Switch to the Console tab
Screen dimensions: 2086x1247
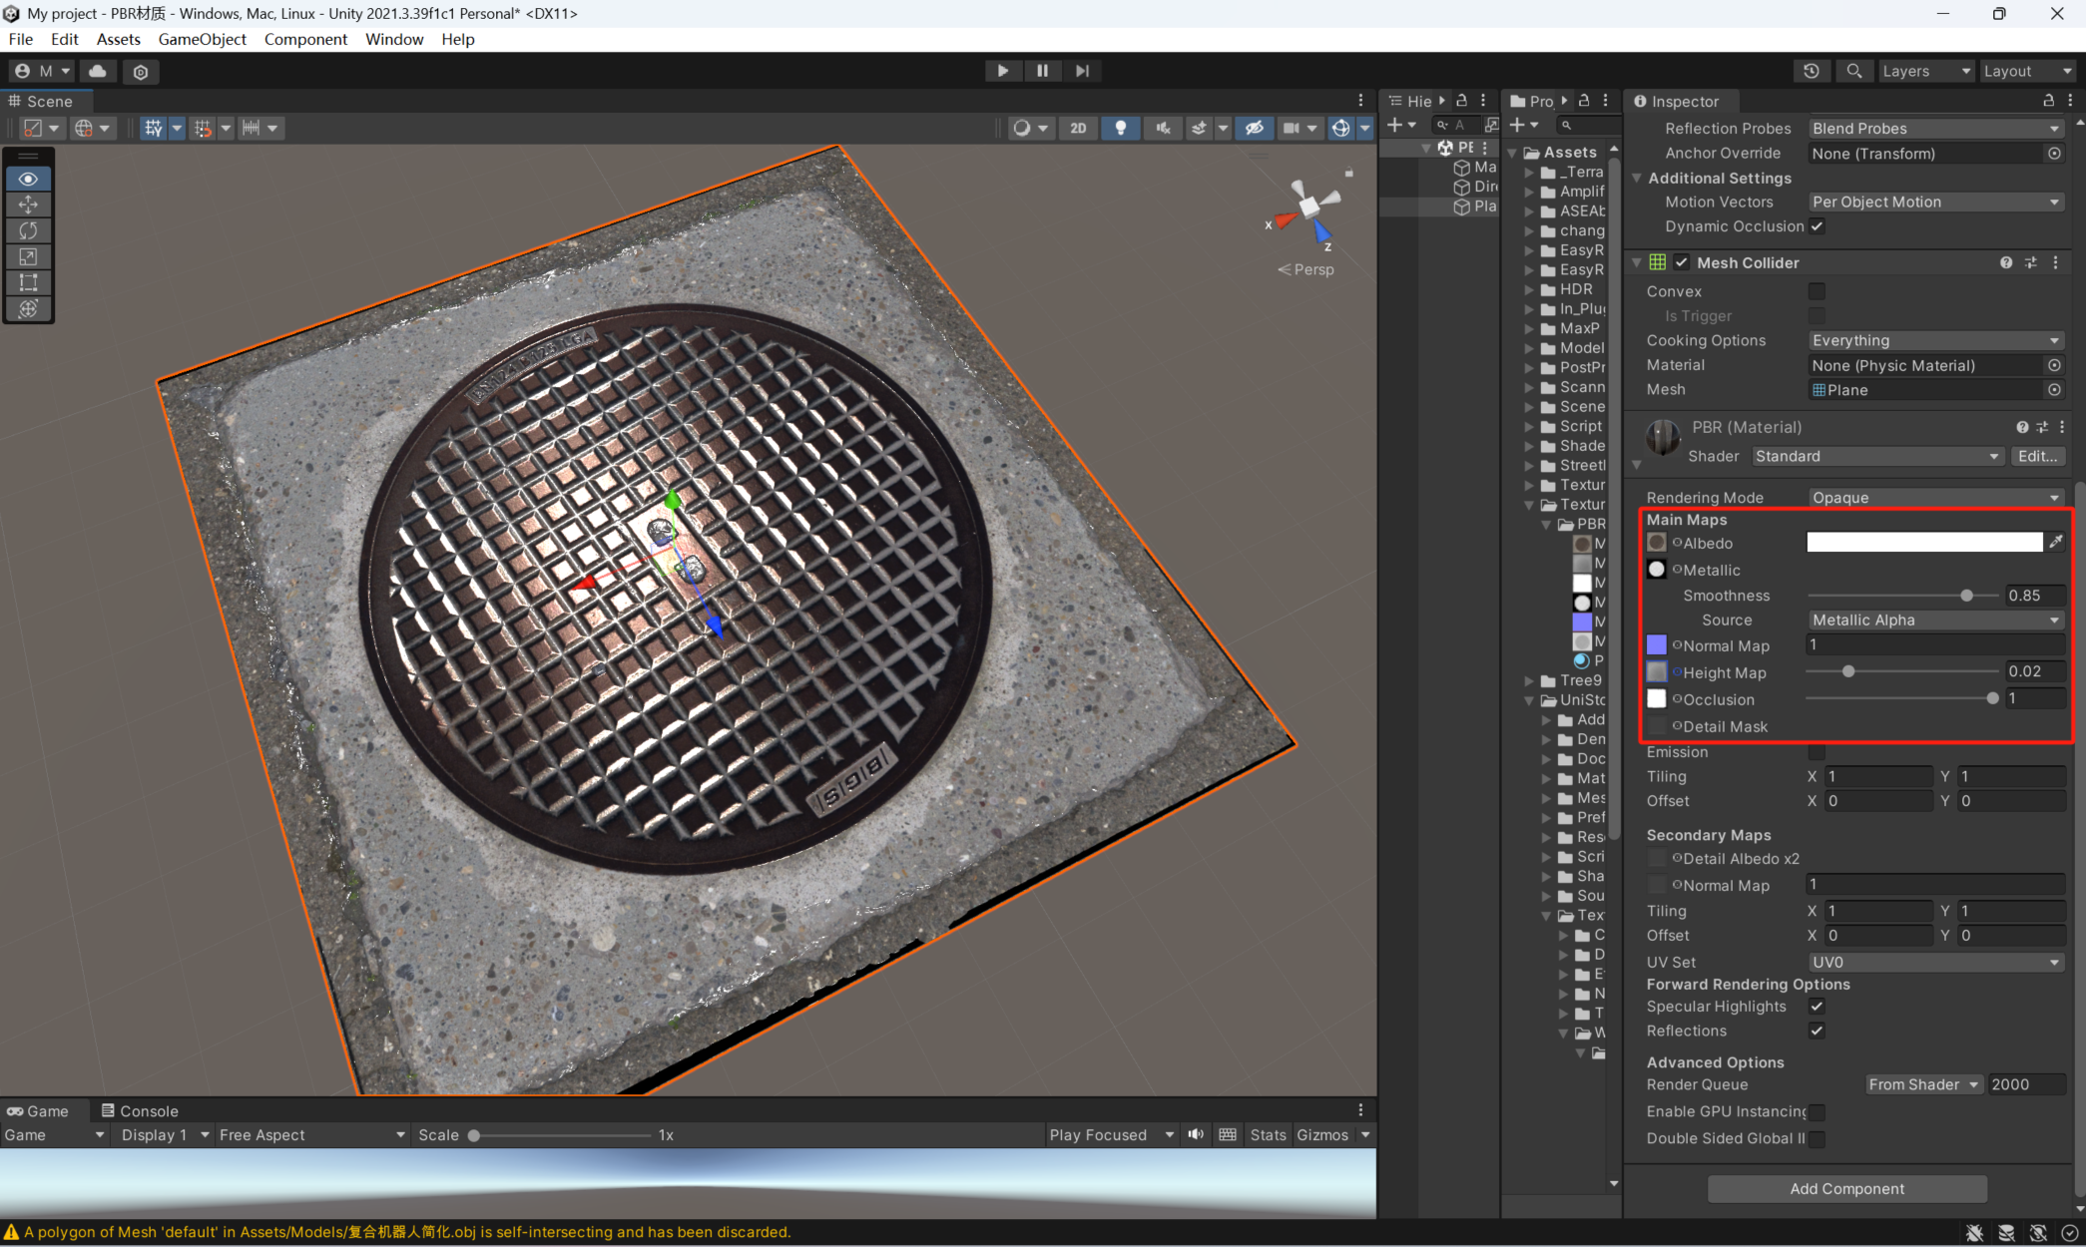pos(140,1110)
